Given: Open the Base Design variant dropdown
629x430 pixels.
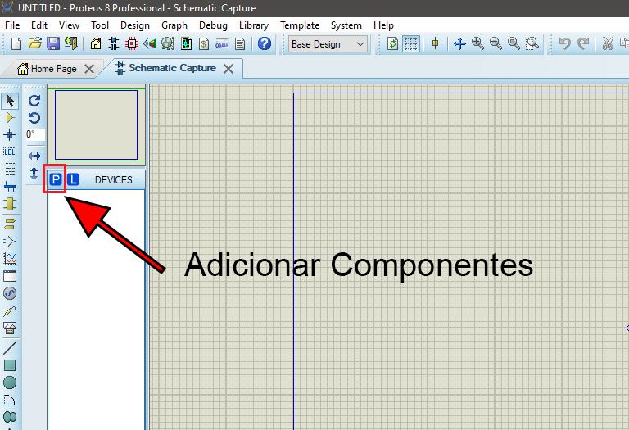Looking at the screenshot, I should point(328,43).
